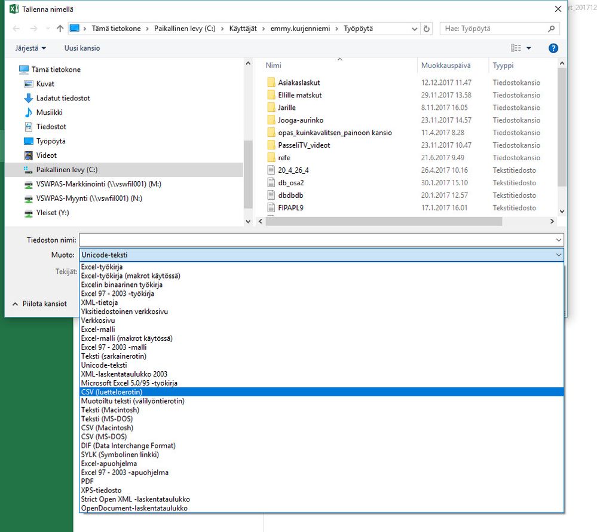Open recent locations dropdown arrow
597x532 pixels.
(x=48, y=29)
